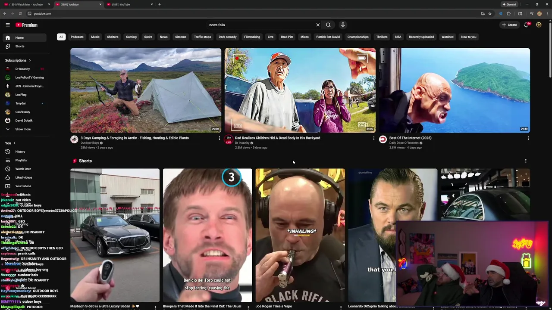Open LosPollosTV Gaming subscription
Viewport: 552px width, 310px height.
point(25,77)
